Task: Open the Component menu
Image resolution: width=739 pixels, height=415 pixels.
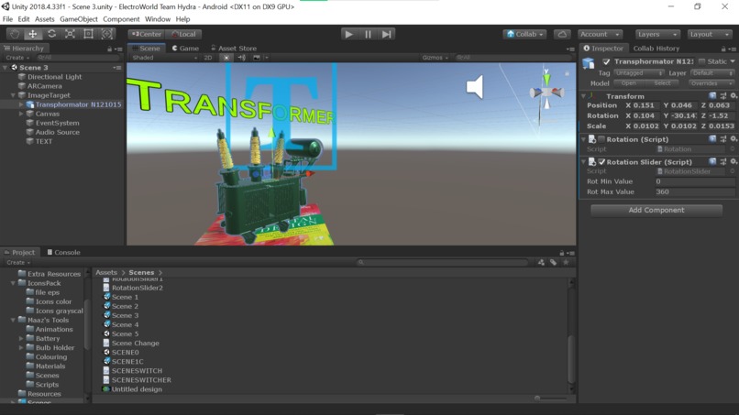Action: (121, 19)
